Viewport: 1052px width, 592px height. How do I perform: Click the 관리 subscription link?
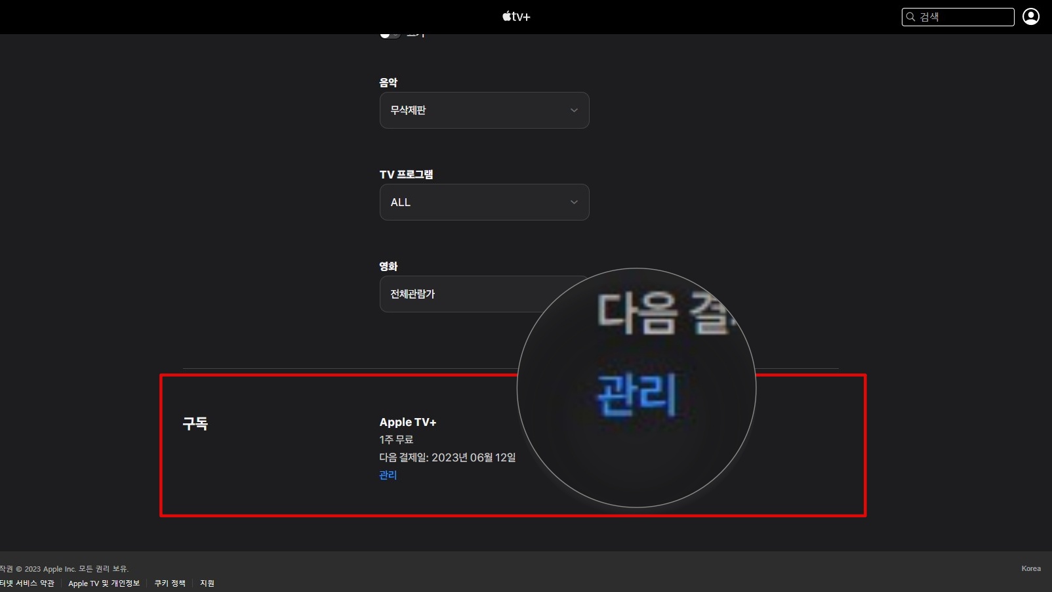pos(388,475)
